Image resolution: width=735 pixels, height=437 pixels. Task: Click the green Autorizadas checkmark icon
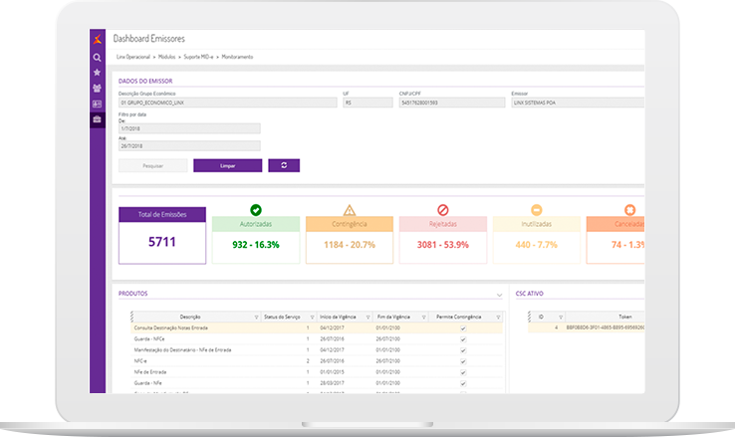pos(255,210)
